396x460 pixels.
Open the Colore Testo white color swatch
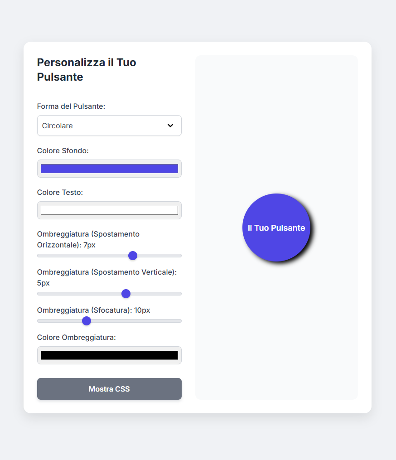pyautogui.click(x=109, y=210)
